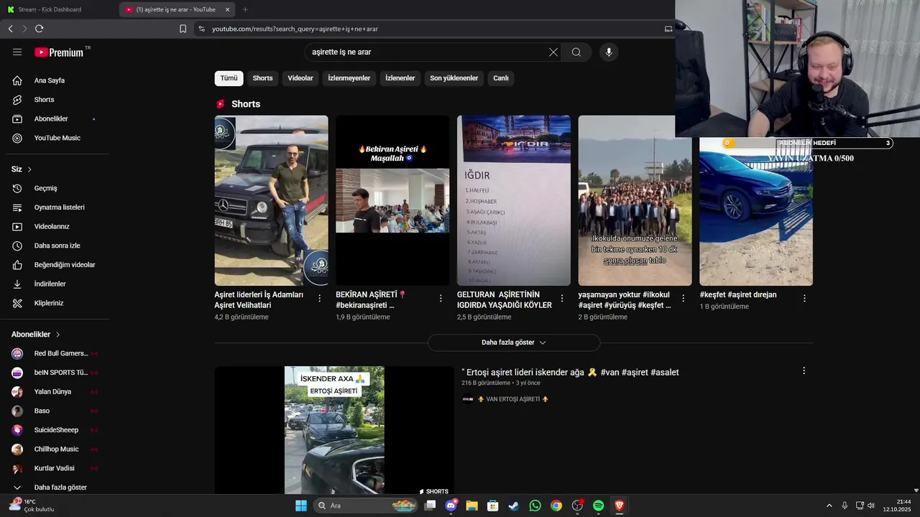Select the Canlı filter chip
This screenshot has height=517, width=920.
[x=501, y=78]
